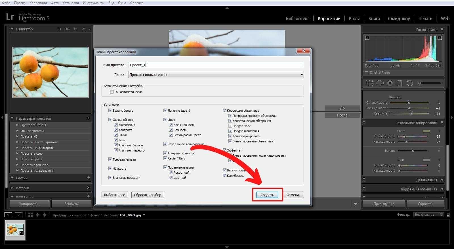Image resolution: width=454 pixels, height=249 pixels.
Task: Untick the Тоновая кривая checkbox
Action: pyautogui.click(x=110, y=159)
